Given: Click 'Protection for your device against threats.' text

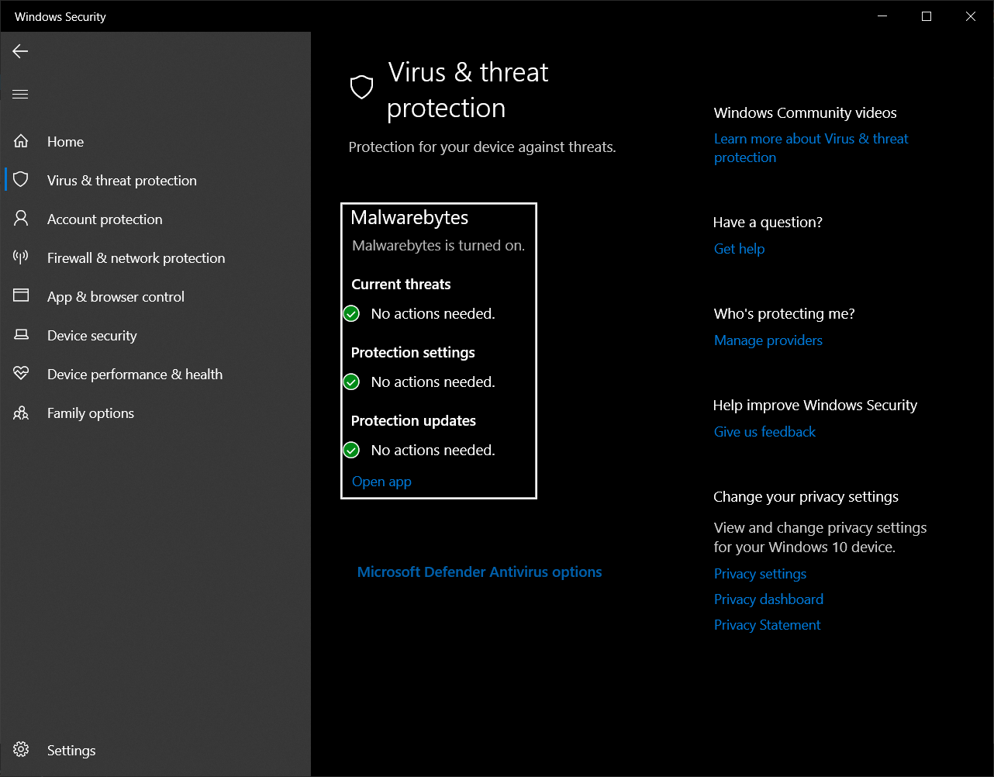Looking at the screenshot, I should point(482,147).
